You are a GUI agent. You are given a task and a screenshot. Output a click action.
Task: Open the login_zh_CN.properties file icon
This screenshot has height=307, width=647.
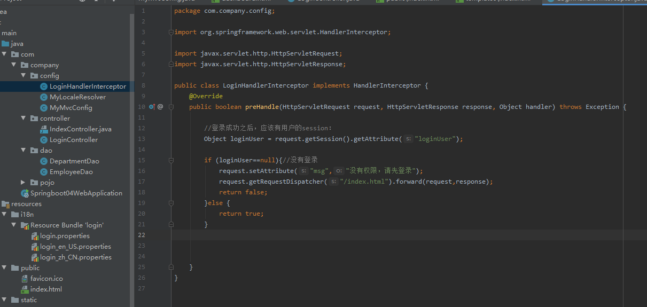[34, 257]
